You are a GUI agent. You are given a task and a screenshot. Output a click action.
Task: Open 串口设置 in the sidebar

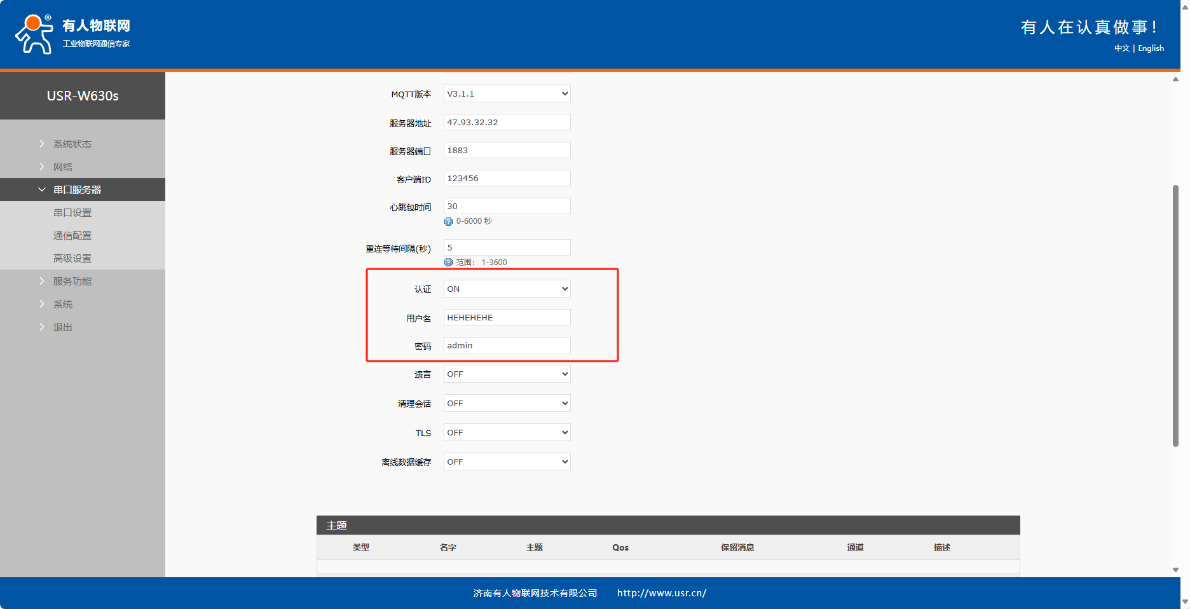pyautogui.click(x=72, y=213)
